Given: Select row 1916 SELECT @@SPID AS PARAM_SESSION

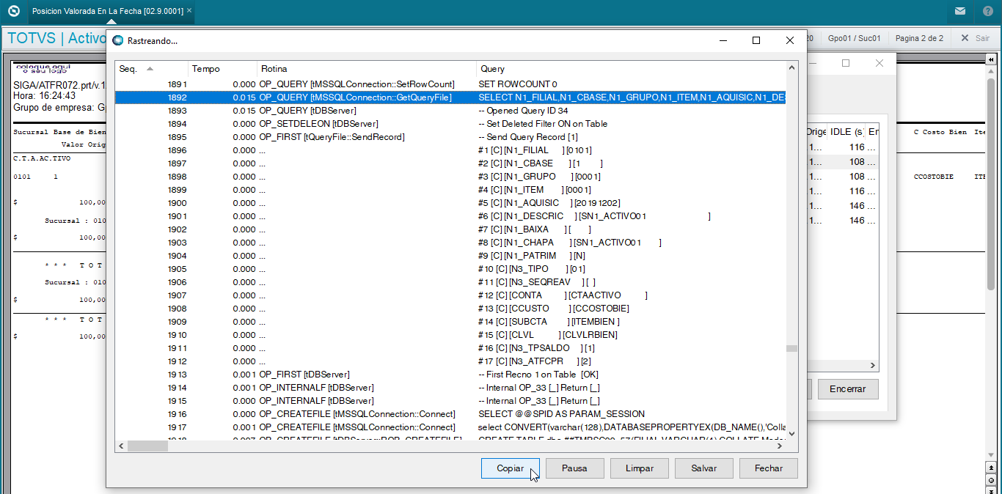Looking at the screenshot, I should (x=451, y=414).
